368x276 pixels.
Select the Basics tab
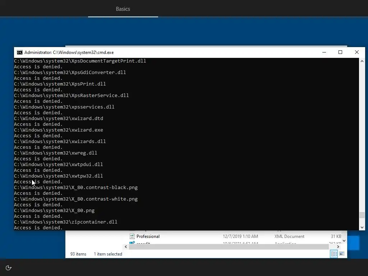[123, 9]
